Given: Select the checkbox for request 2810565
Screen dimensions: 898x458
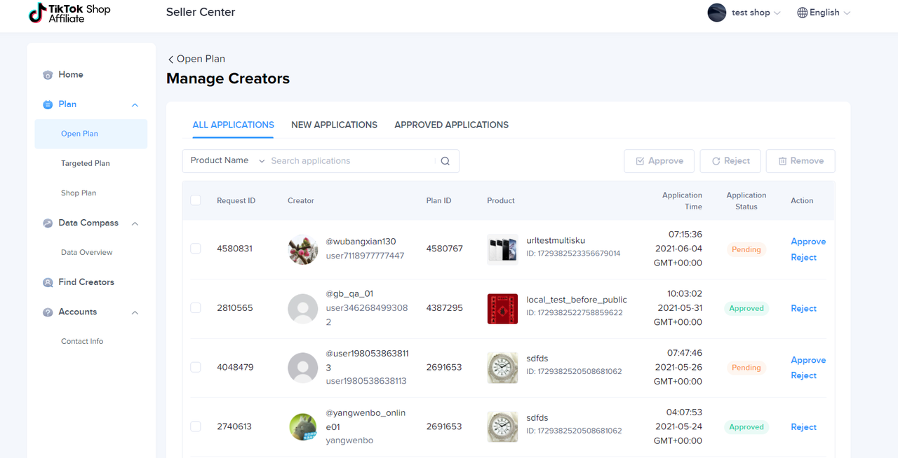Looking at the screenshot, I should [196, 308].
